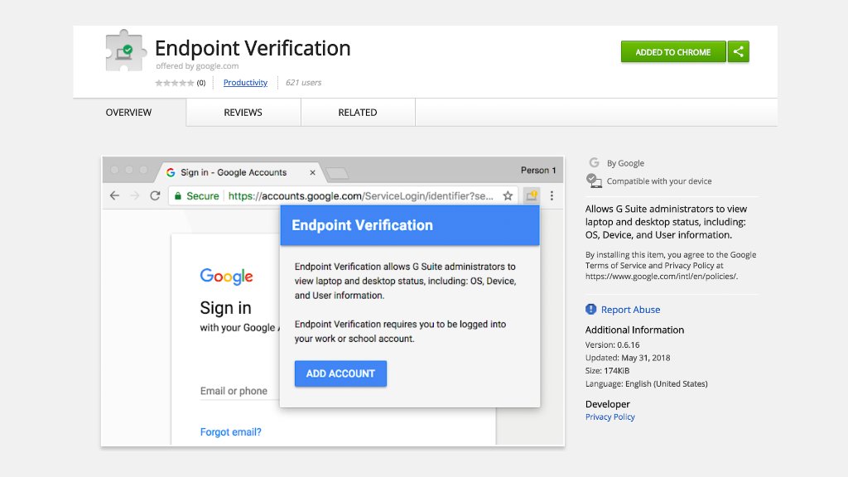This screenshot has width=848, height=477.
Task: Click the accounts.google.com address bar
Action: pyautogui.click(x=344, y=195)
